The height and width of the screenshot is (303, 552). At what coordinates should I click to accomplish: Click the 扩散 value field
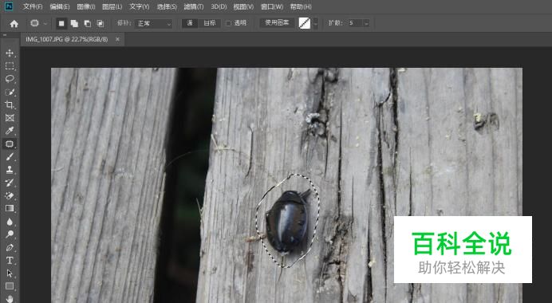(355, 23)
